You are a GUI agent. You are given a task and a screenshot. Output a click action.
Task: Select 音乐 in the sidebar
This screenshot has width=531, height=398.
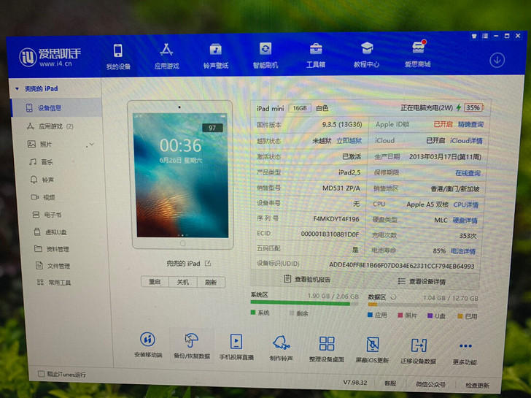pos(41,162)
